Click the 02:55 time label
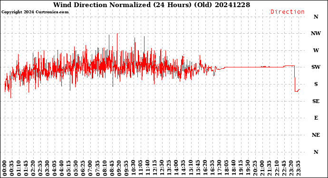 (x=40, y=168)
